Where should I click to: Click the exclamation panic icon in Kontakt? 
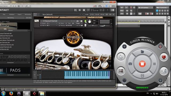click(107, 10)
